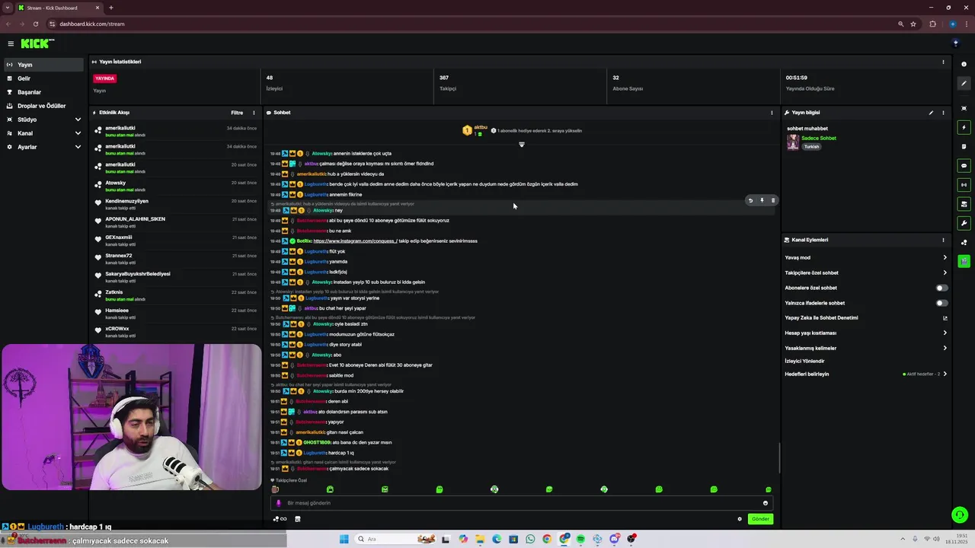
Task: Open Droplar ve Ödüller sidebar item
Action: (x=44, y=106)
